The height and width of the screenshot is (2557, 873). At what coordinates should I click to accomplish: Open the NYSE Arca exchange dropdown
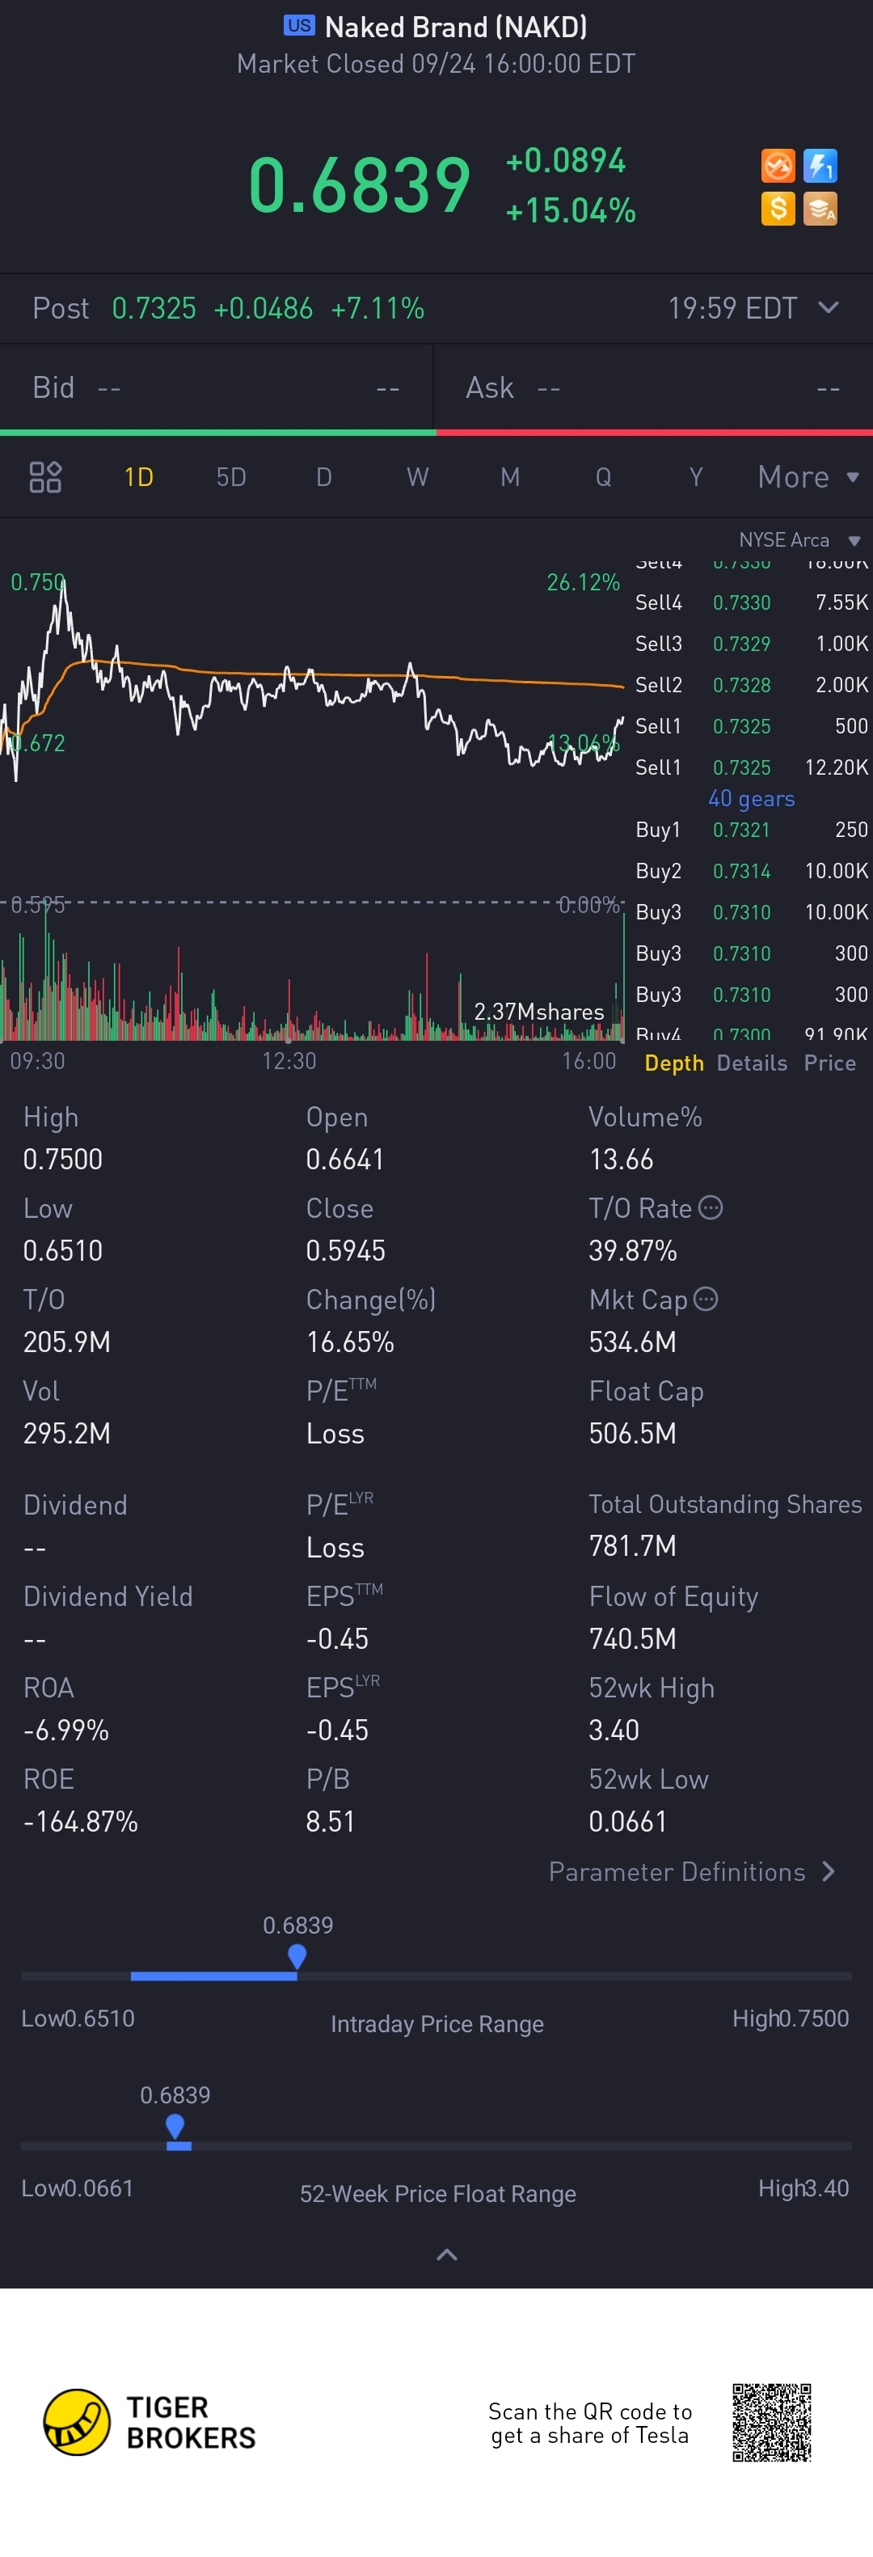[799, 540]
